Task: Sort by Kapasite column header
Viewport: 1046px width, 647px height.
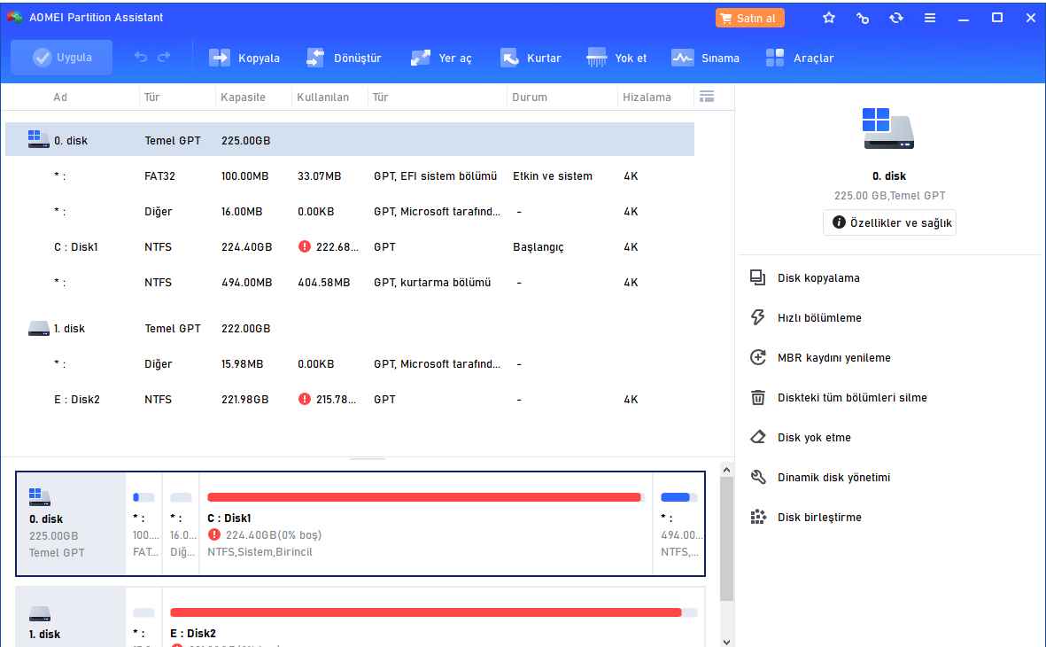Action: pos(244,97)
